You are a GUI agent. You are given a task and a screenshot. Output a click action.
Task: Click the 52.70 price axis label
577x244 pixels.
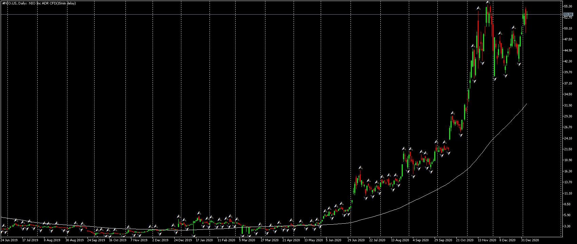tap(568, 17)
